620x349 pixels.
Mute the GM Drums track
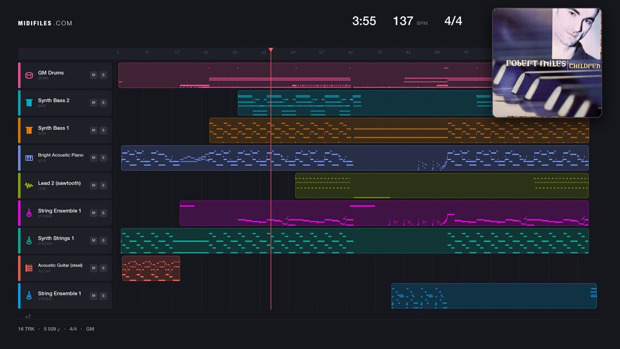coord(94,75)
